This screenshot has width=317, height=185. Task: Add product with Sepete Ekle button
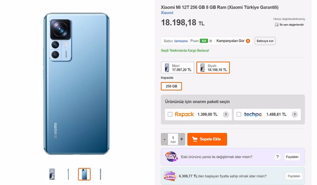pos(207,139)
